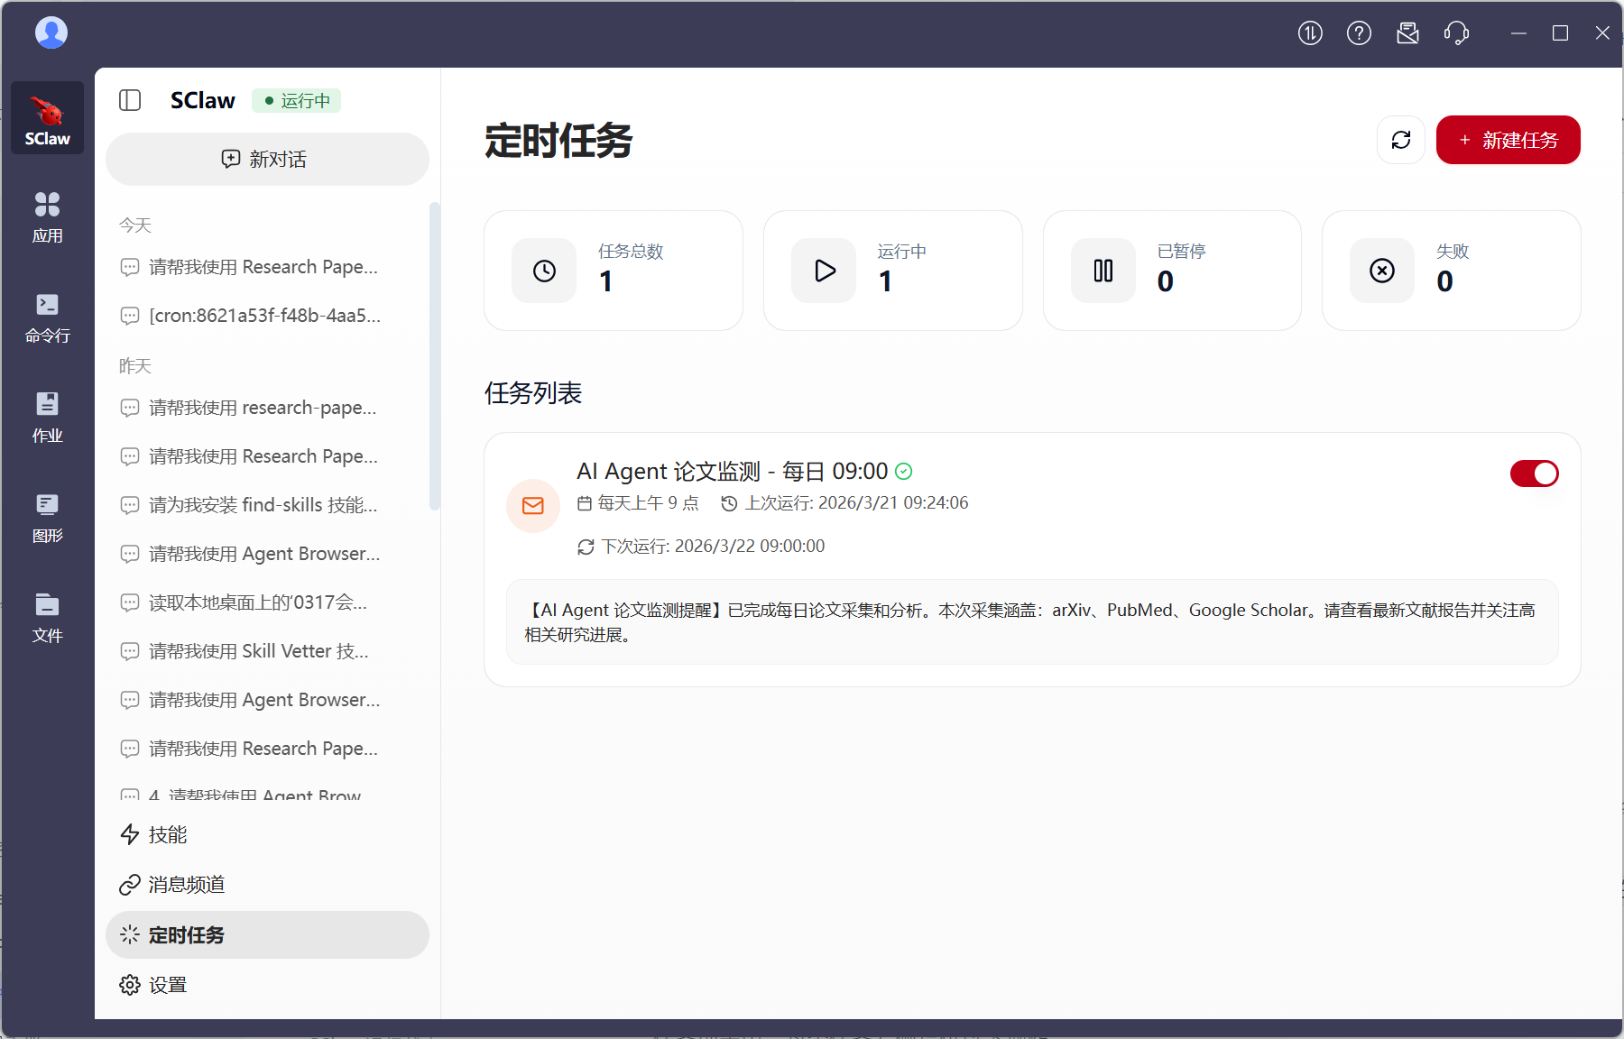Open the 应用 apps icon in sidebar
Viewport: 1624px width, 1039px height.
click(47, 216)
